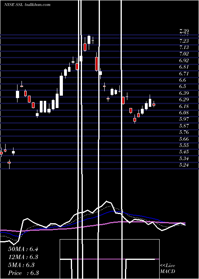Click the 7.13 price axis label
Image resolution: width=199 pixels, height=279 pixels.
pos(184,47)
